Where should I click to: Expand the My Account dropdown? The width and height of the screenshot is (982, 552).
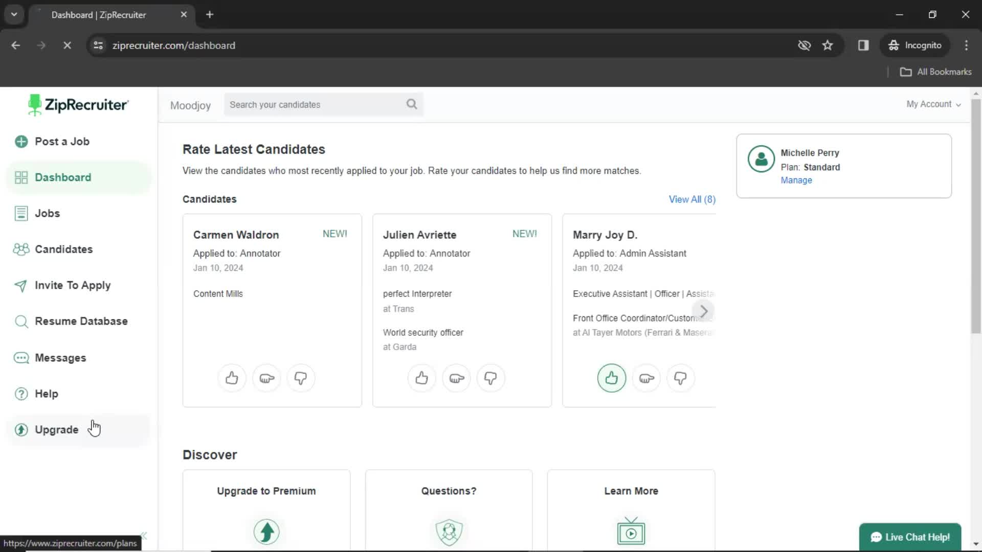tap(933, 104)
